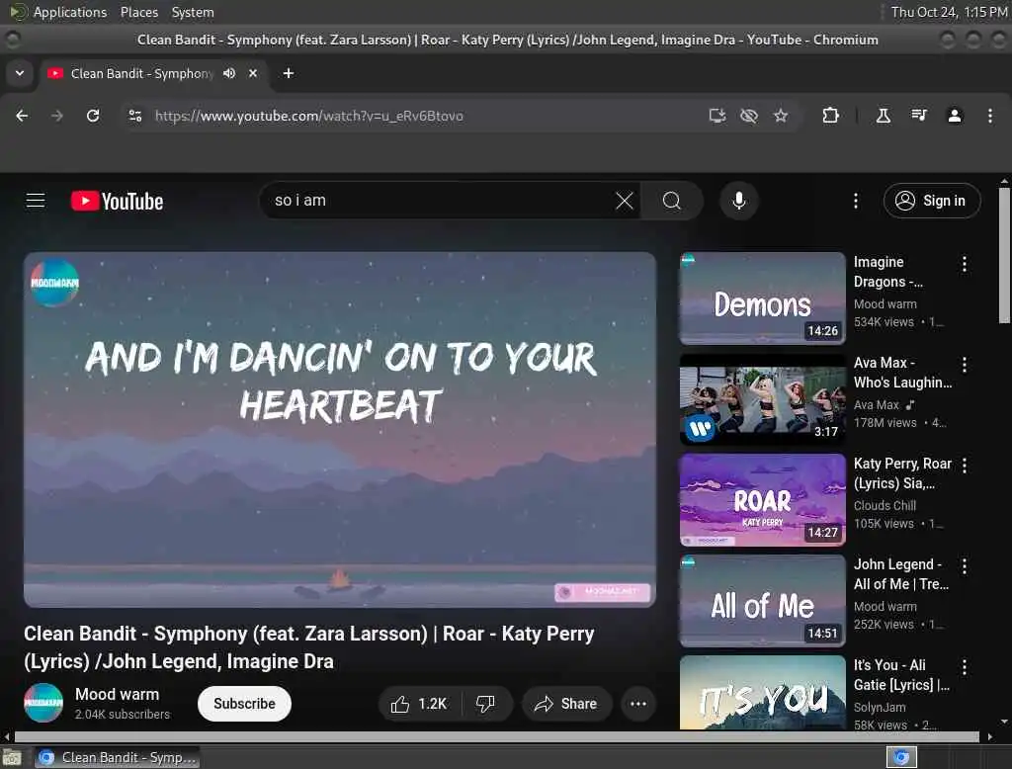Open options for Ava Max video
Screen dimensions: 1012x769
coord(965,365)
